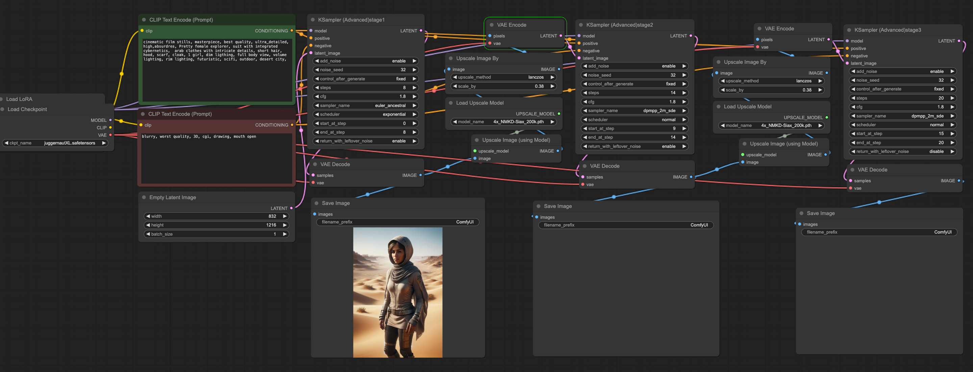Decrease stage3 steps with the left arrow
This screenshot has width=973, height=372.
853,98
